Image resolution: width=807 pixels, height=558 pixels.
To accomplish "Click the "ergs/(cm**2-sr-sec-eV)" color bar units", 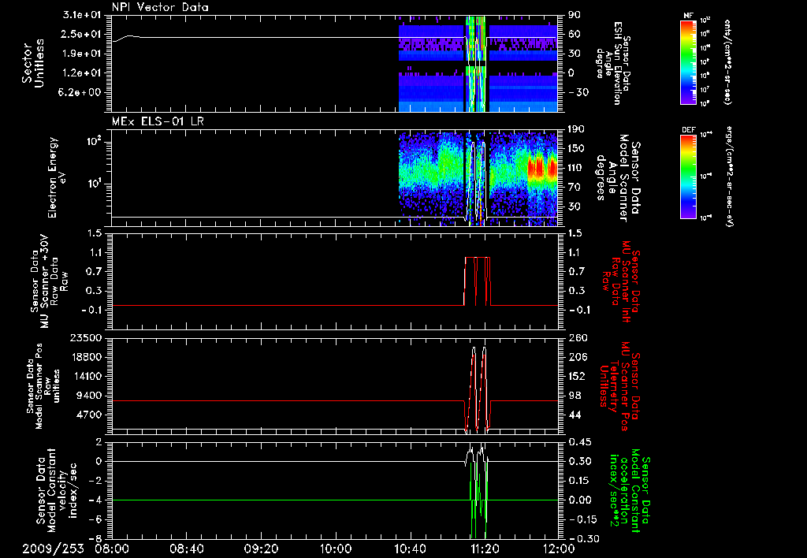I will click(728, 177).
